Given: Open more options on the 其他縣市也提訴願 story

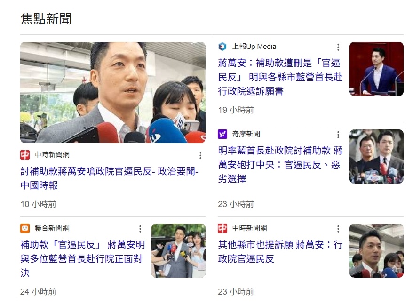Looking at the screenshot, I should pos(338,229).
